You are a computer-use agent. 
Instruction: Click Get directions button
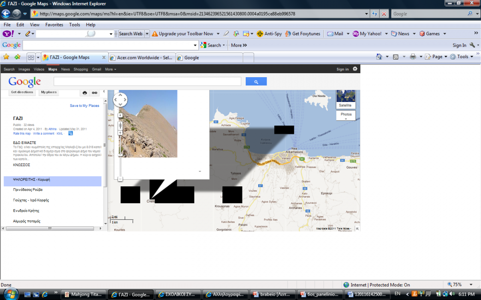(x=22, y=92)
